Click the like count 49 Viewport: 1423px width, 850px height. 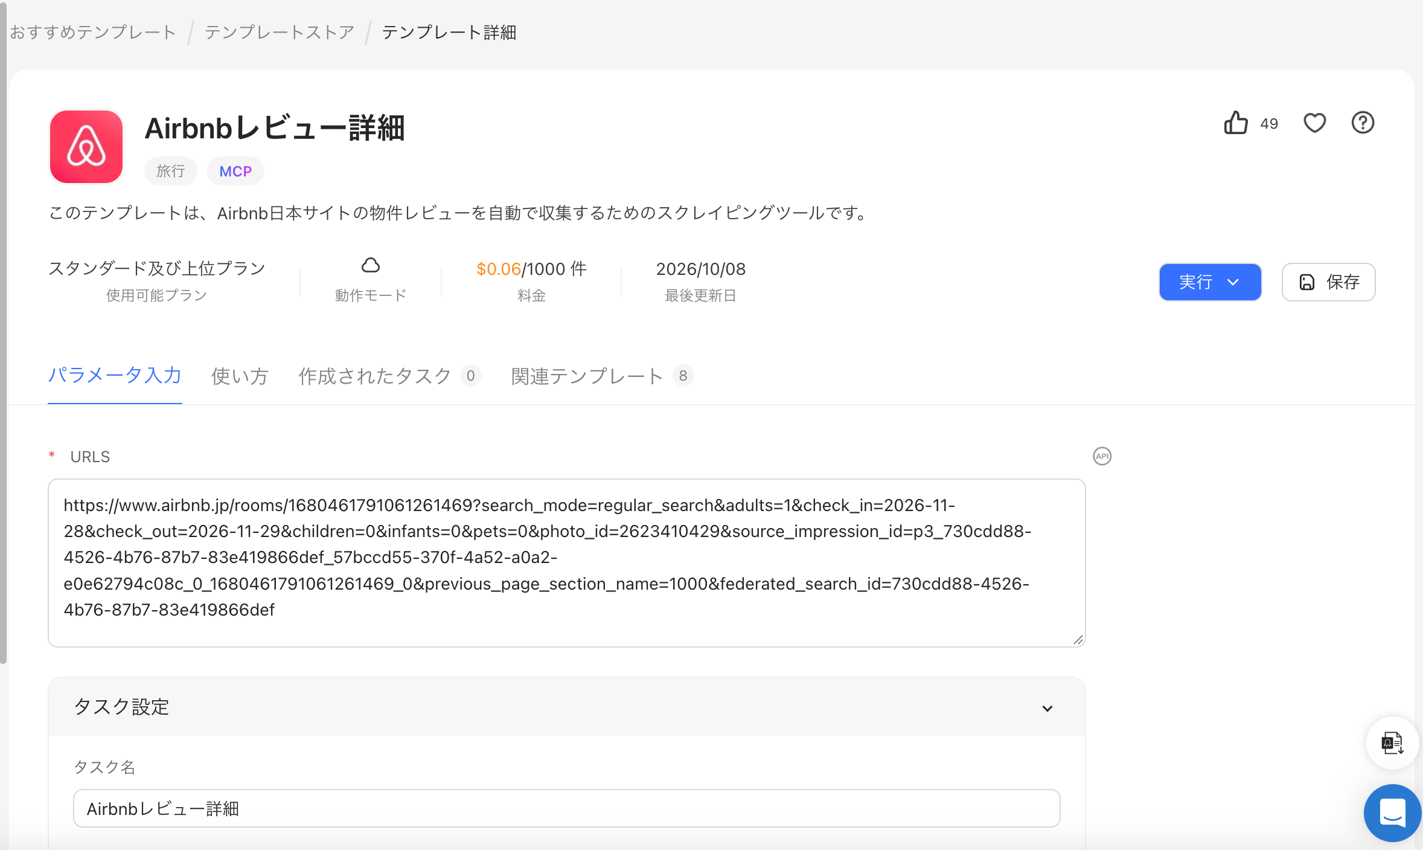click(x=1269, y=124)
